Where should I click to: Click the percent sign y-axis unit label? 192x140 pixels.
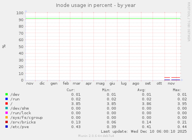(x=4, y=46)
